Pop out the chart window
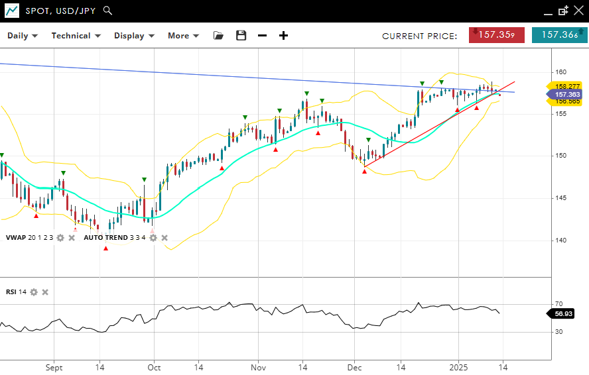Image resolution: width=589 pixels, height=375 pixels. point(563,11)
